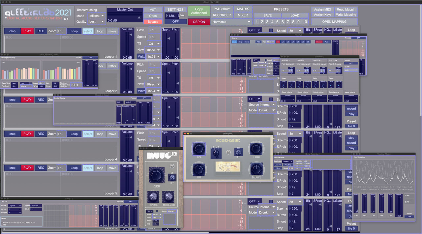The image size is (422, 234).
Task: Open the Timestretching Mode dropdown
Action: 97,16
